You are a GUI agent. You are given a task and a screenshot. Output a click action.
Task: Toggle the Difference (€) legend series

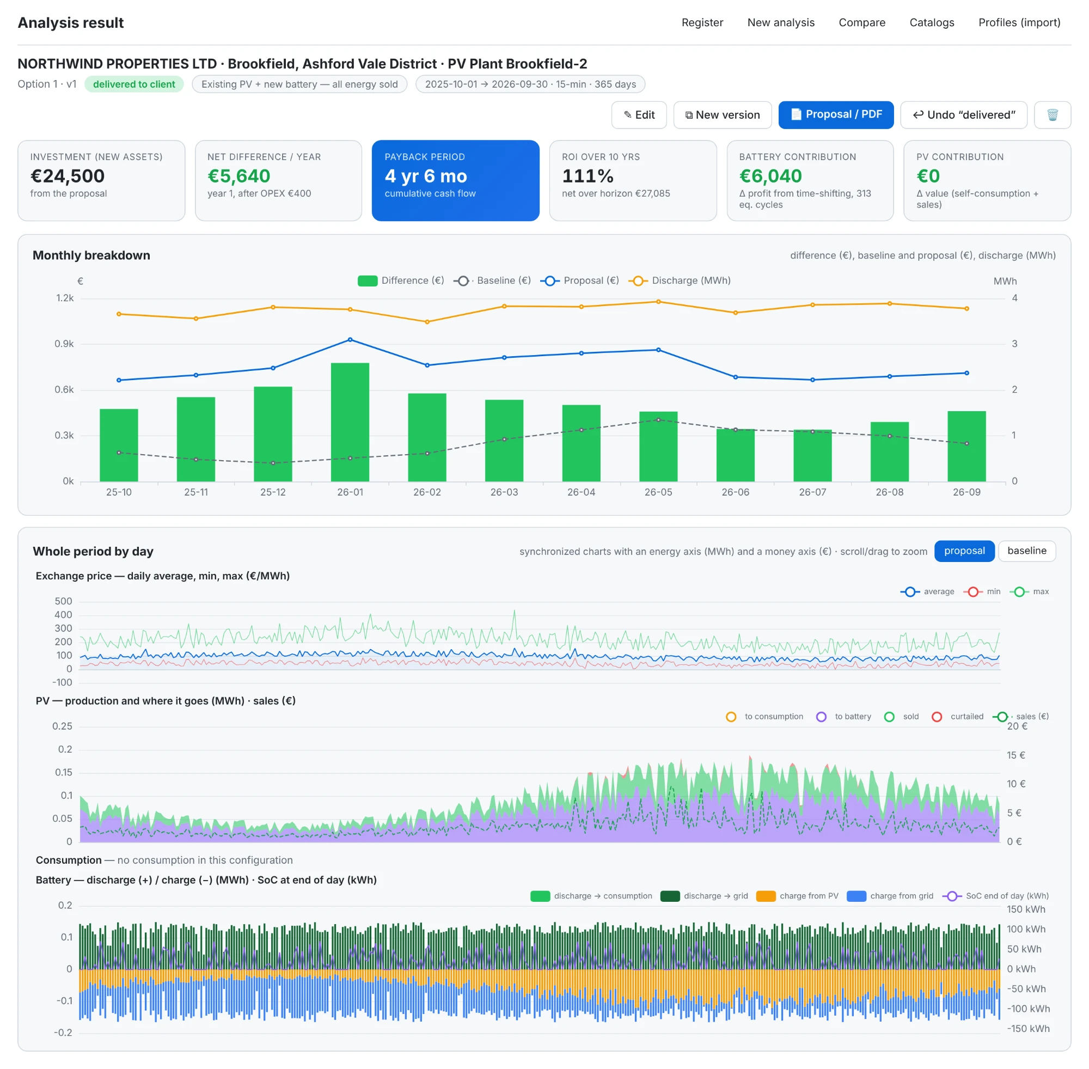pyautogui.click(x=401, y=280)
